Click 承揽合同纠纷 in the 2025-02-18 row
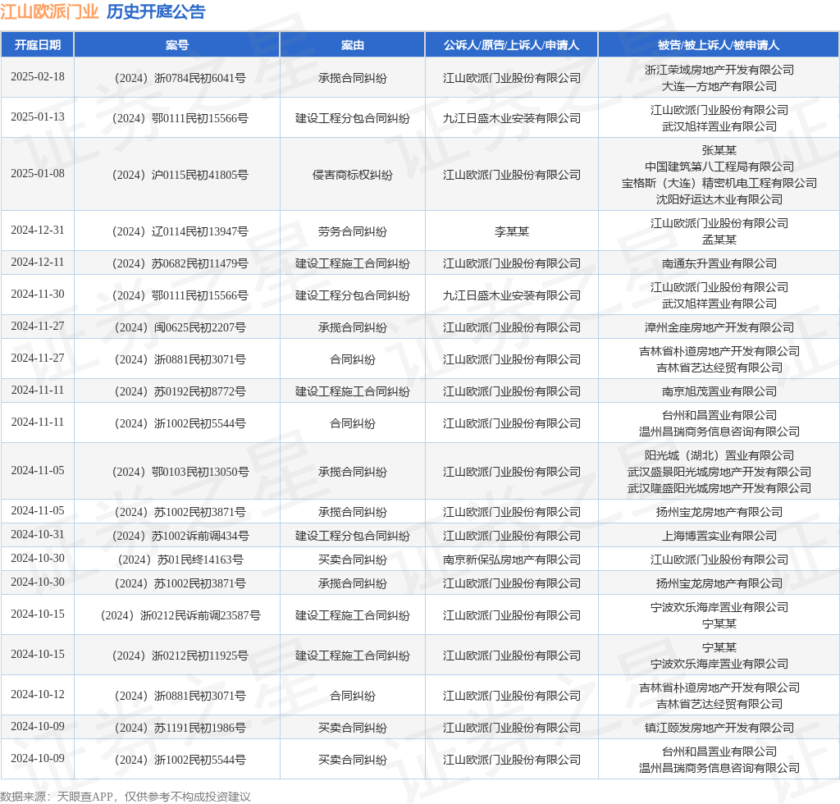 353,78
